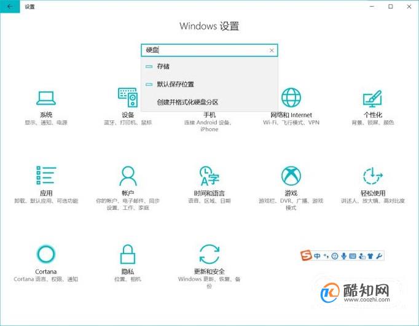Open Sogou soft keyboard icon
Image resolution: width=419 pixels, height=326 pixels.
pos(353,256)
